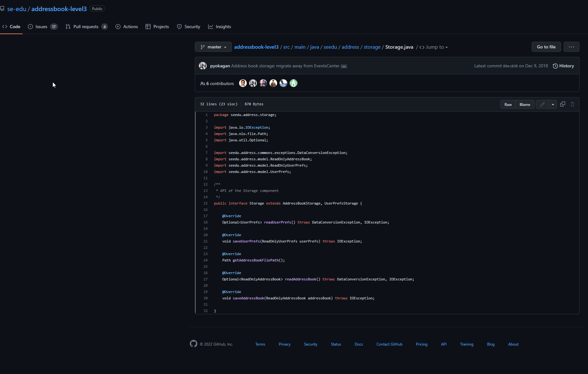
Task: Open the Pricing footer link
Action: click(x=422, y=344)
